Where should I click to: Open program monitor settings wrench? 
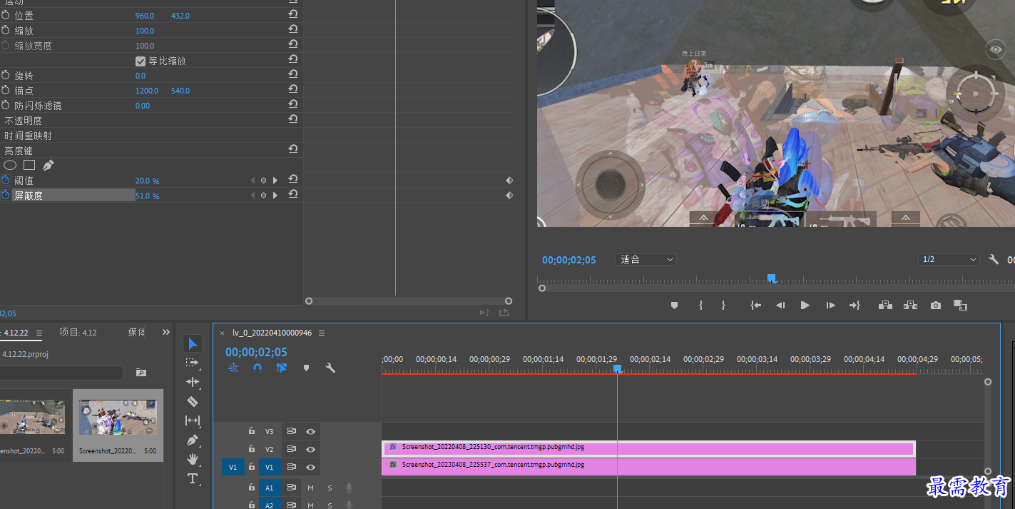click(x=994, y=259)
